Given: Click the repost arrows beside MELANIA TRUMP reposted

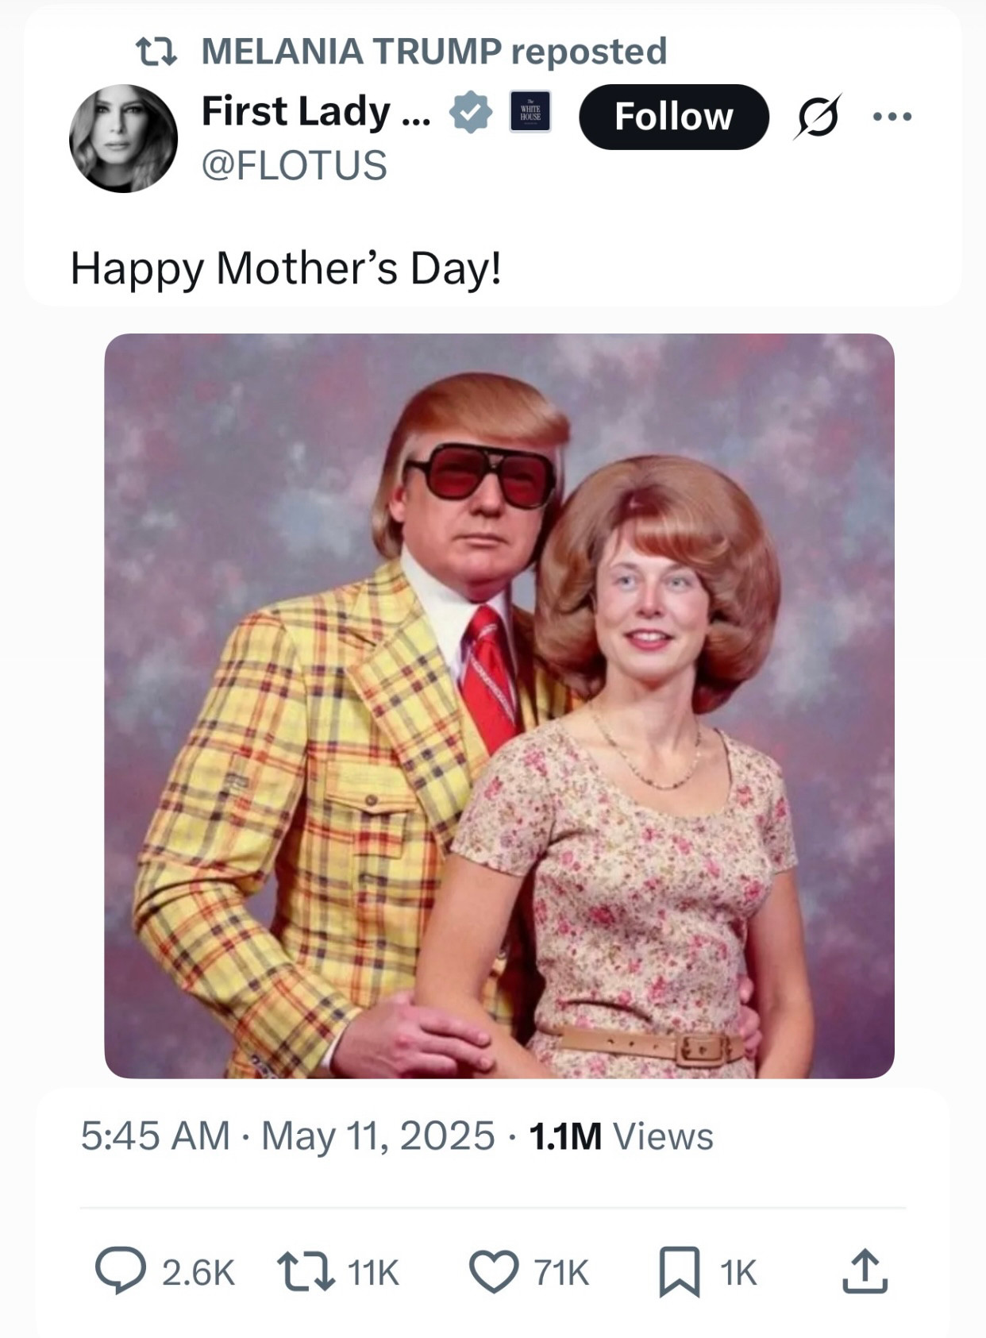Looking at the screenshot, I should coord(156,52).
